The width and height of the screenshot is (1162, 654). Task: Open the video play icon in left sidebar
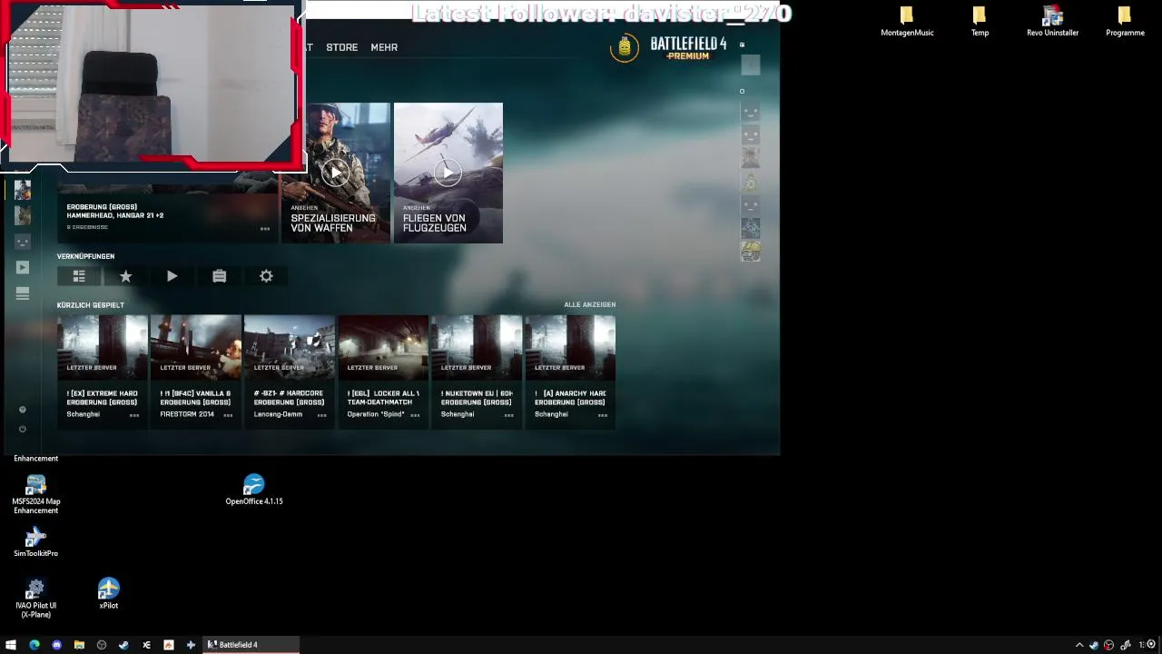(x=23, y=267)
